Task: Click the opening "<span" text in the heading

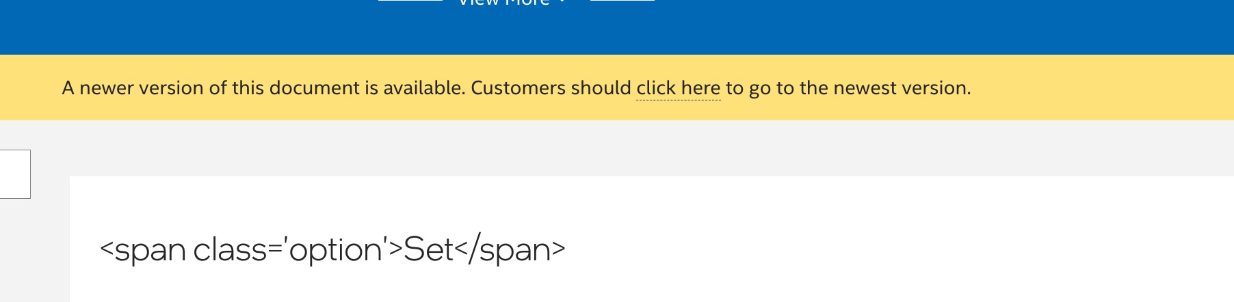Action: pyautogui.click(x=143, y=249)
